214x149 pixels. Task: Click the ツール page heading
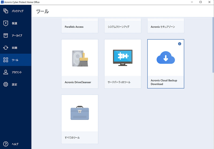click(43, 11)
